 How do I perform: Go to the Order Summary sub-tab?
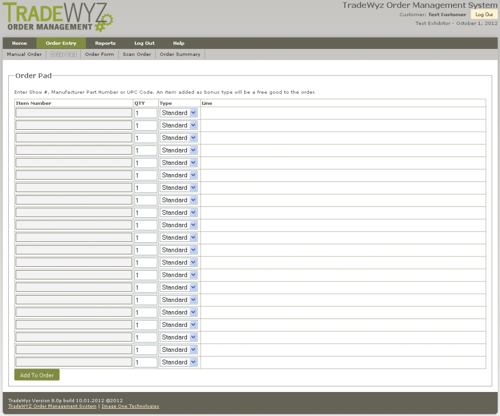(x=180, y=54)
